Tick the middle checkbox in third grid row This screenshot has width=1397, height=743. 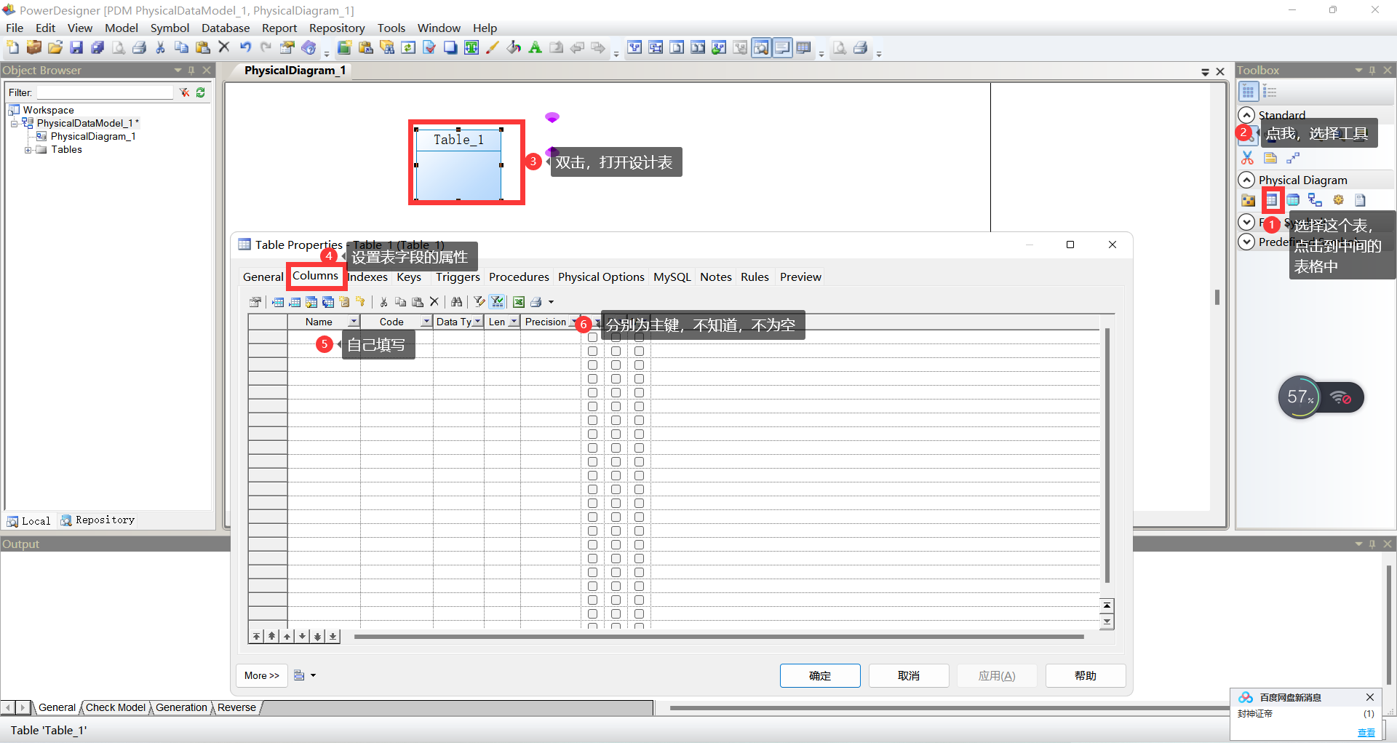(616, 365)
